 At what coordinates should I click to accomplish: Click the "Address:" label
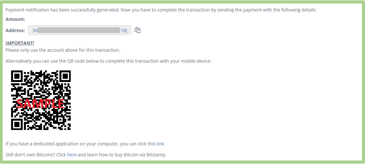coord(15,30)
